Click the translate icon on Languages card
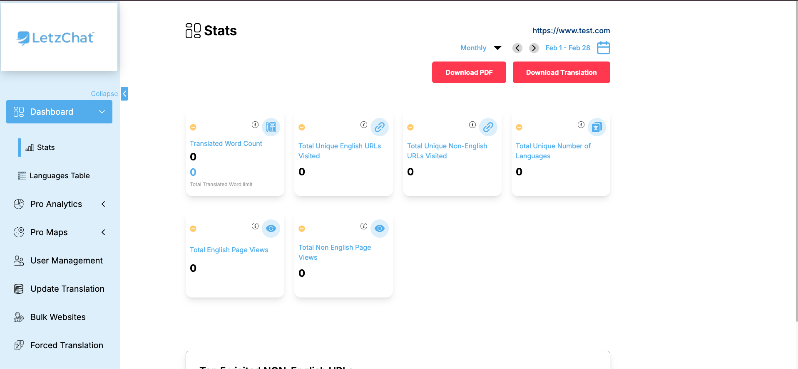This screenshot has width=798, height=369. coord(597,127)
